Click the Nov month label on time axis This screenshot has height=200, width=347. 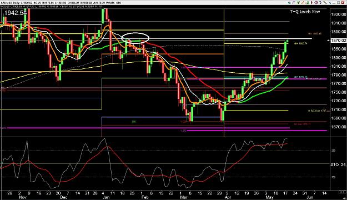23,197
